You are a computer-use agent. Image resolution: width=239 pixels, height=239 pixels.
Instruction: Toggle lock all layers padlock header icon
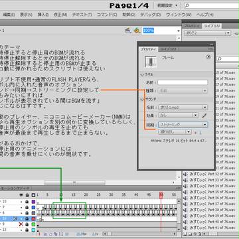coord(27,195)
